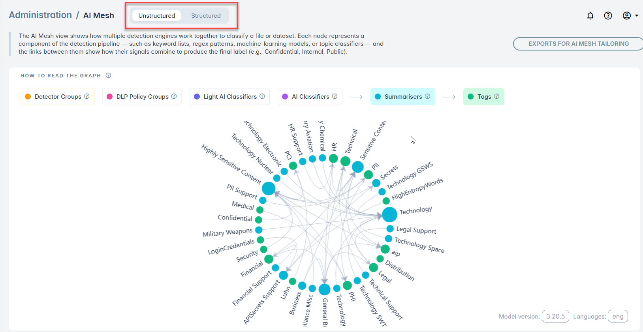This screenshot has height=332, width=643.
Task: Toggle the Tags legend filter
Action: tap(484, 97)
